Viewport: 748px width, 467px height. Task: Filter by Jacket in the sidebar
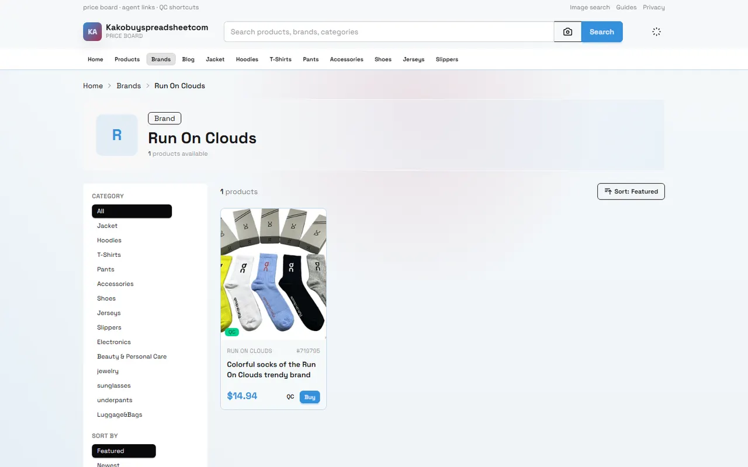[107, 226]
